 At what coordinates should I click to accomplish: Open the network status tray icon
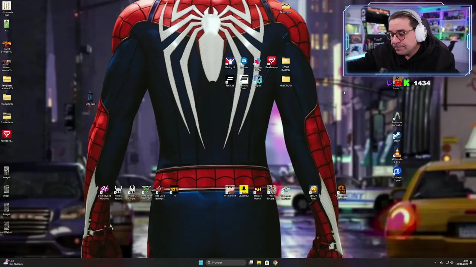[447, 263]
